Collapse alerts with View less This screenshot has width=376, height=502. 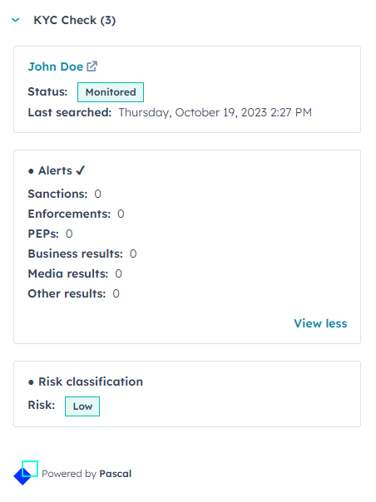tap(320, 323)
